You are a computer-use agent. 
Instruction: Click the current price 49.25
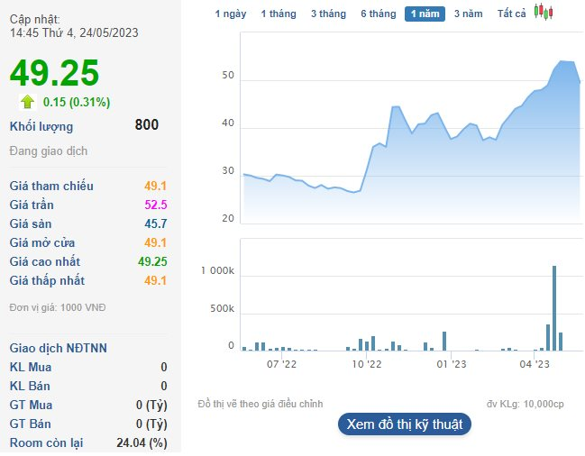pos(54,73)
